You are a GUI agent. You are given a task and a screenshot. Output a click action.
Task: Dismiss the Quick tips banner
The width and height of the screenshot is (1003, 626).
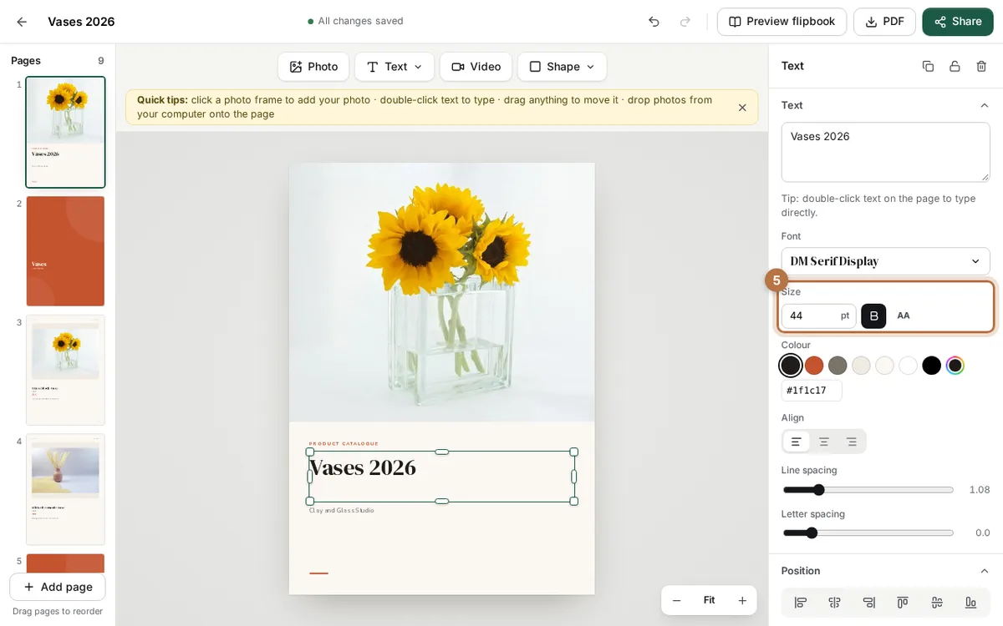click(742, 108)
